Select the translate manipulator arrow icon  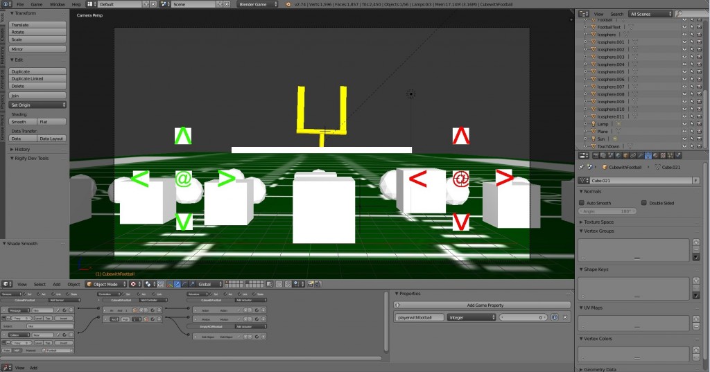pos(177,284)
